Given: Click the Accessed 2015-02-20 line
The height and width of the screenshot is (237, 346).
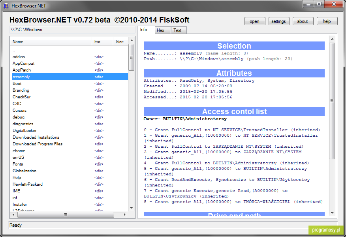Looking at the screenshot, I should 188,97.
